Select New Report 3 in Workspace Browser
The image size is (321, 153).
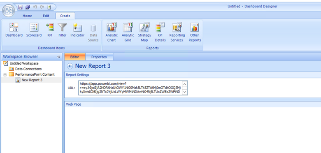click(x=32, y=80)
